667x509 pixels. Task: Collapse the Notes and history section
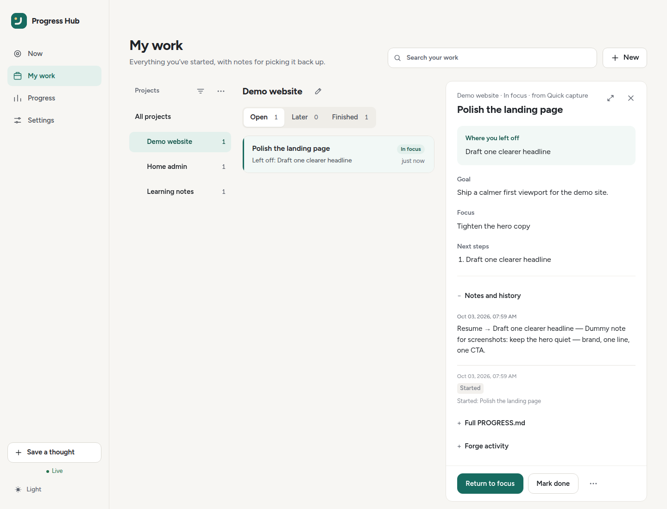click(489, 296)
